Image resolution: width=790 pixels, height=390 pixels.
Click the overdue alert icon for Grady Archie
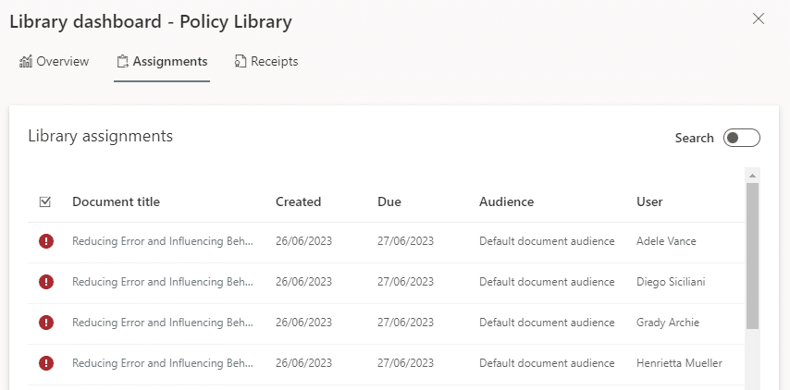[x=45, y=323]
